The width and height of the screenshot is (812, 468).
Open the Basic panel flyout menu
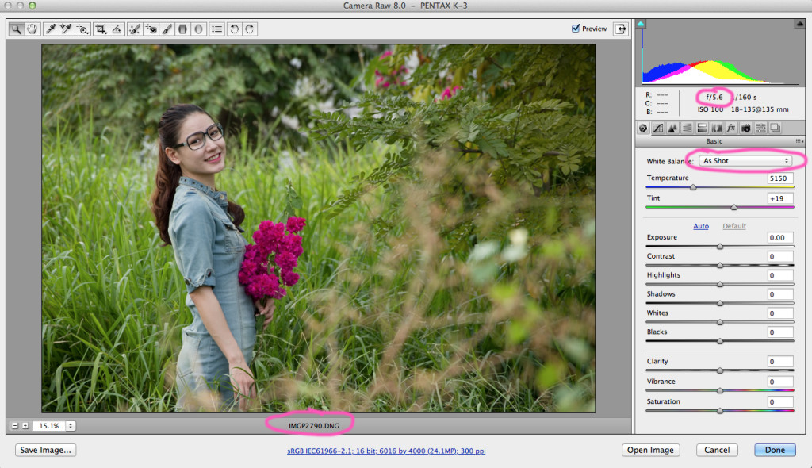tap(799, 141)
